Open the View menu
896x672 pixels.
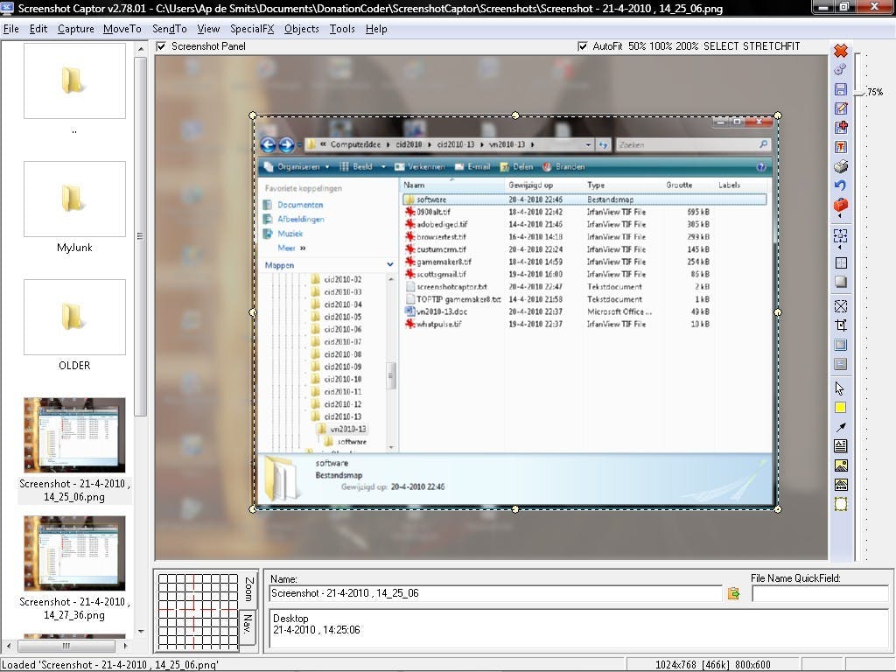point(208,29)
